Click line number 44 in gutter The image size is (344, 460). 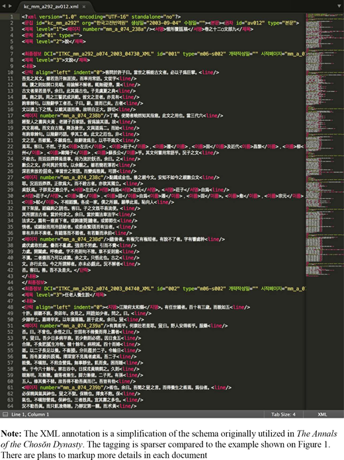pyautogui.click(x=11, y=282)
